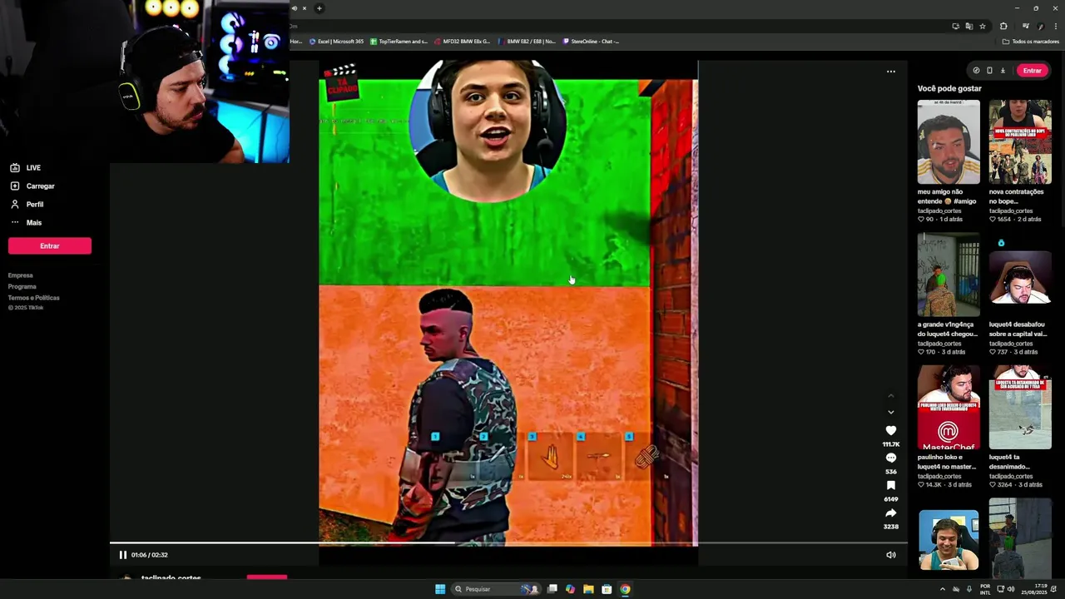Open 'luquet4 ta desanimado' video thumbnail
The image size is (1065, 599).
1020,408
